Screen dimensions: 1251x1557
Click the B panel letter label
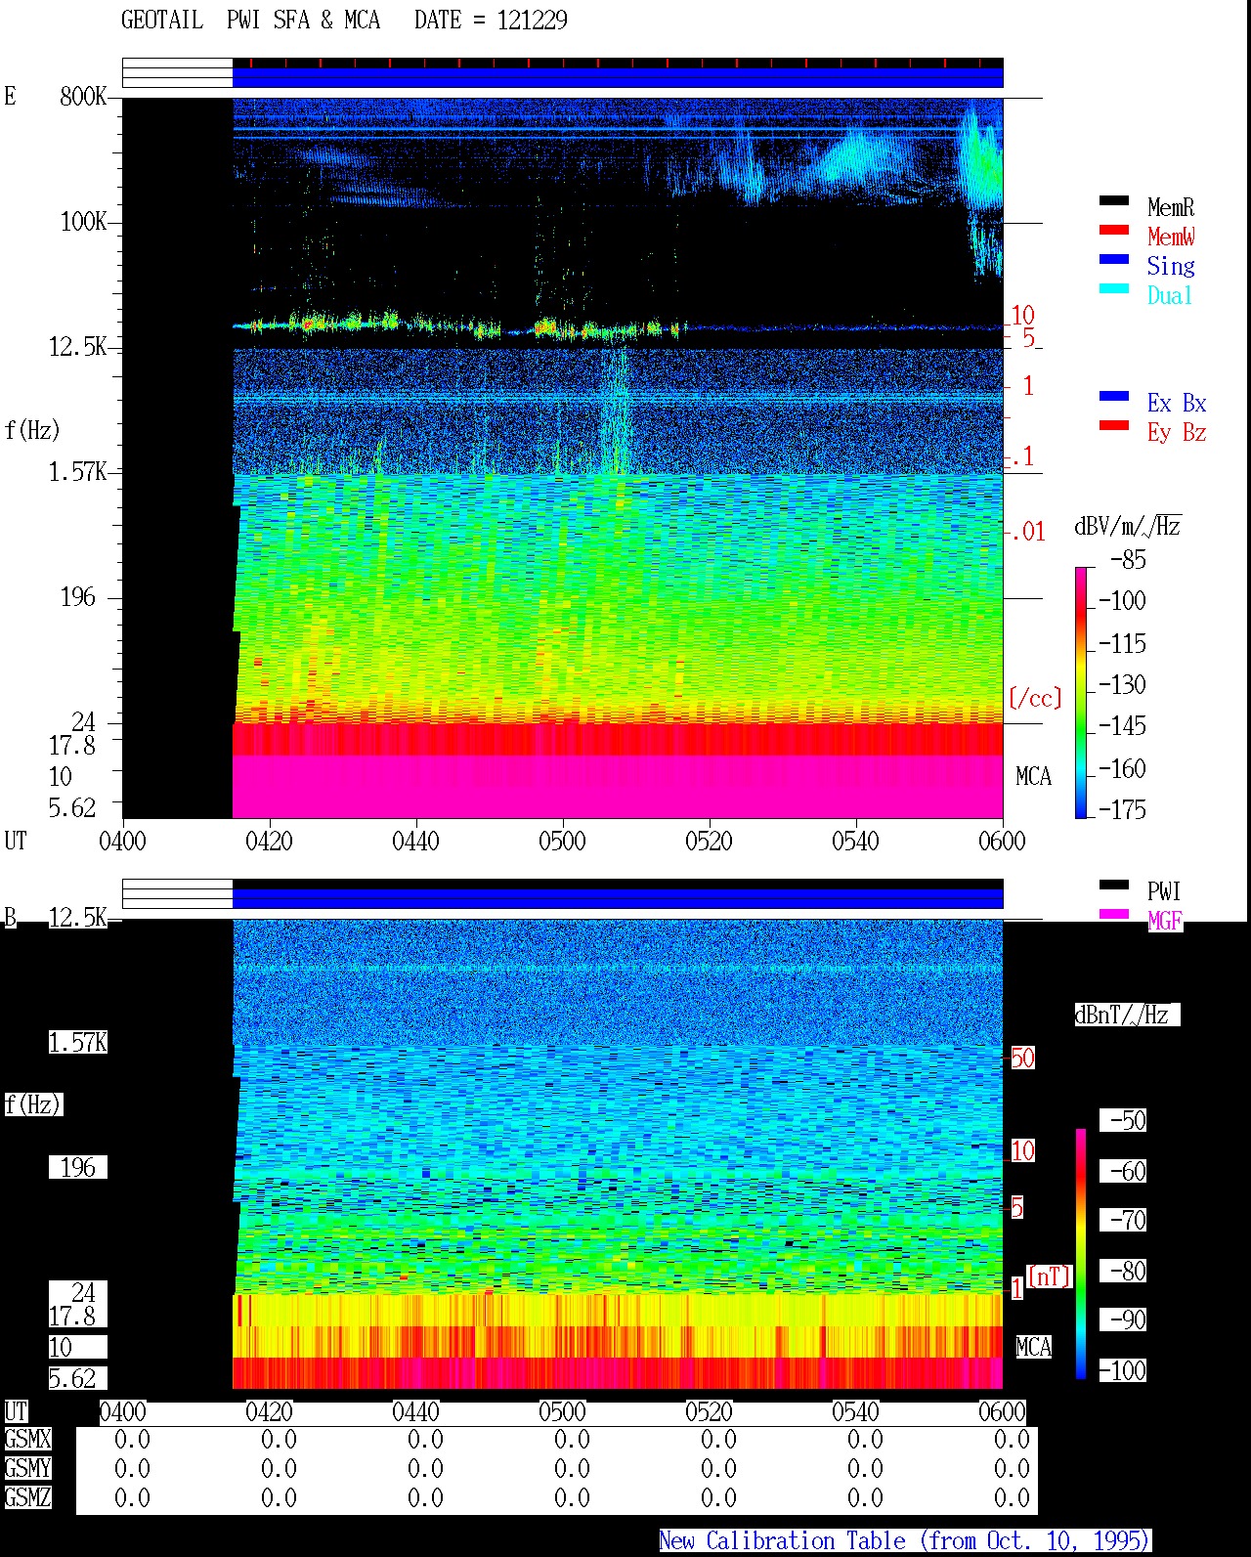click(10, 917)
